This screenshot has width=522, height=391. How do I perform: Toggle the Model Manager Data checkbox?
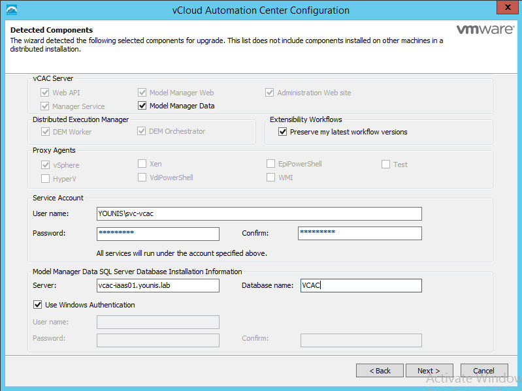click(142, 106)
